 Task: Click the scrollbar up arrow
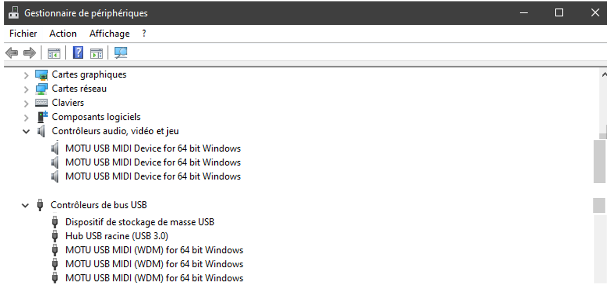click(x=604, y=74)
